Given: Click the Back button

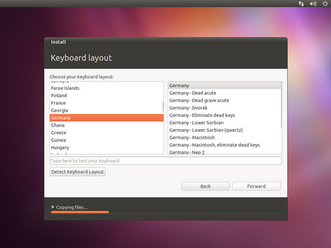Looking at the screenshot, I should click(206, 186).
